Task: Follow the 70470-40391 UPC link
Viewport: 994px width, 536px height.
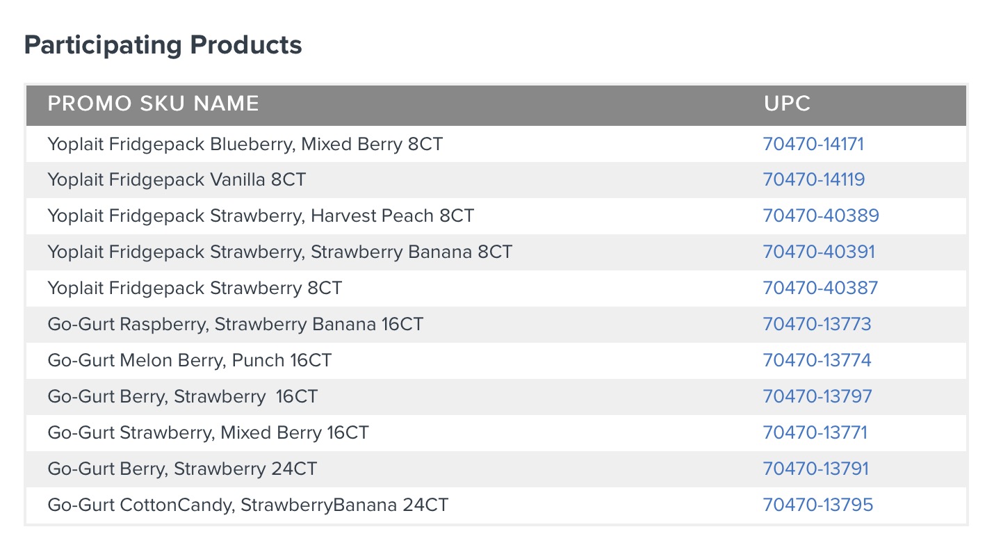Action: [x=819, y=252]
